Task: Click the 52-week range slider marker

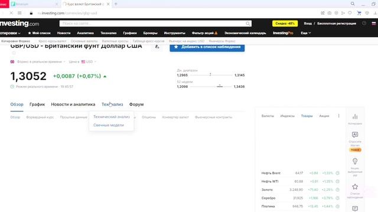Action: pos(220,86)
